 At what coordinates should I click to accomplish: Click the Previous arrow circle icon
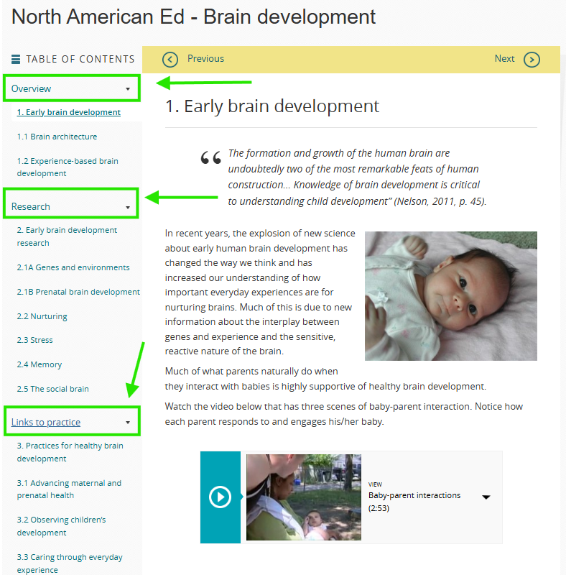170,60
